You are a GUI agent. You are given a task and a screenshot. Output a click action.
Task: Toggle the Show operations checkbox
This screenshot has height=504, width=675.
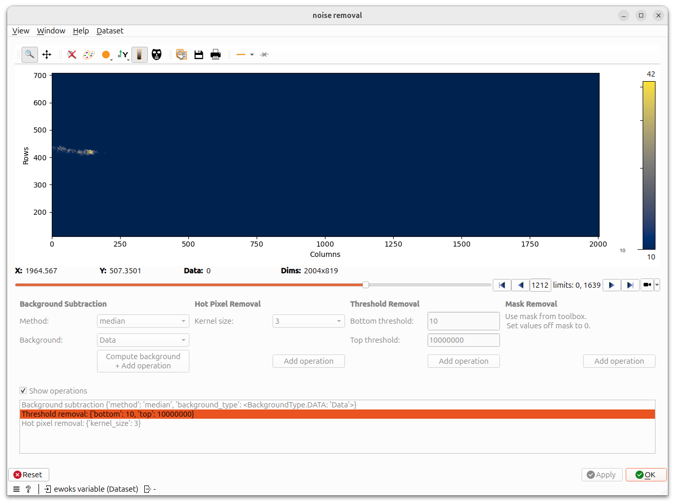click(23, 391)
